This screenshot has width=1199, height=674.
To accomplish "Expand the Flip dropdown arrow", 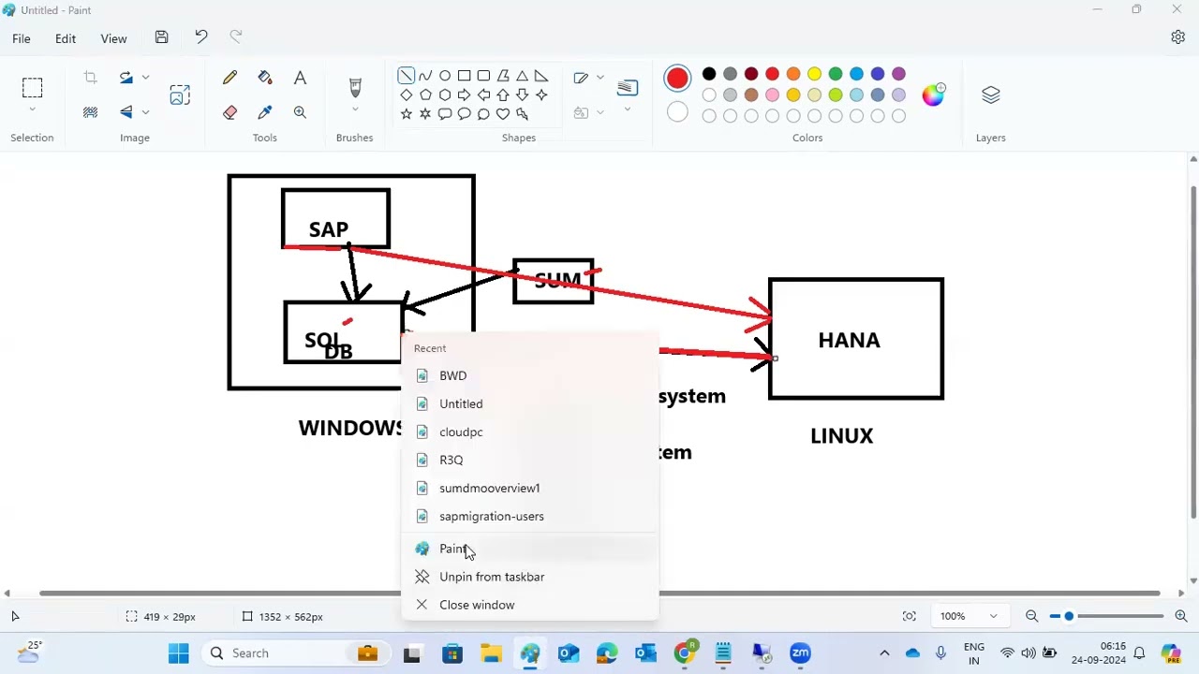I will click(x=145, y=112).
